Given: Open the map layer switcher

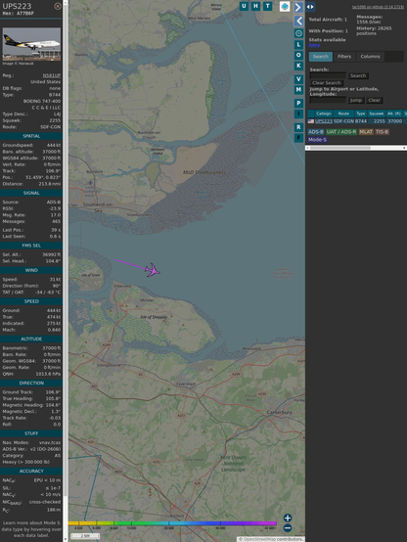Looking at the screenshot, I should click(285, 7).
